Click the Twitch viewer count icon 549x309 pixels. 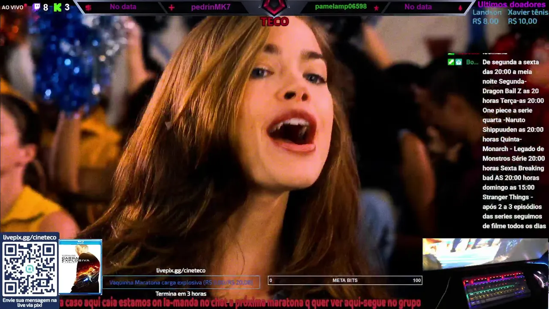36,7
